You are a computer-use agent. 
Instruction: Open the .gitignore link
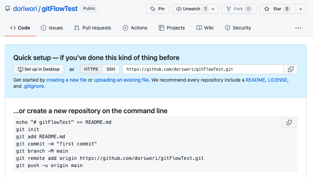click(33, 86)
